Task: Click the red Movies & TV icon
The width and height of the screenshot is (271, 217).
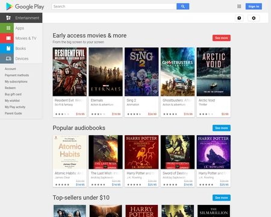Action: [x=7, y=38]
